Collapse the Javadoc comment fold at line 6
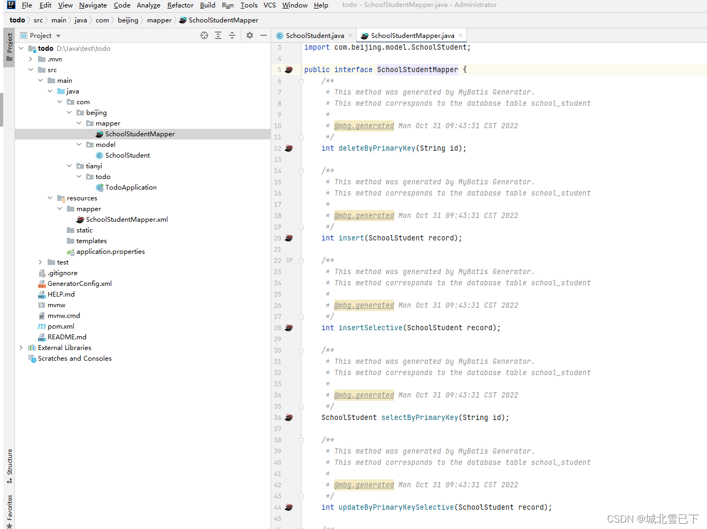707x529 pixels. click(301, 81)
